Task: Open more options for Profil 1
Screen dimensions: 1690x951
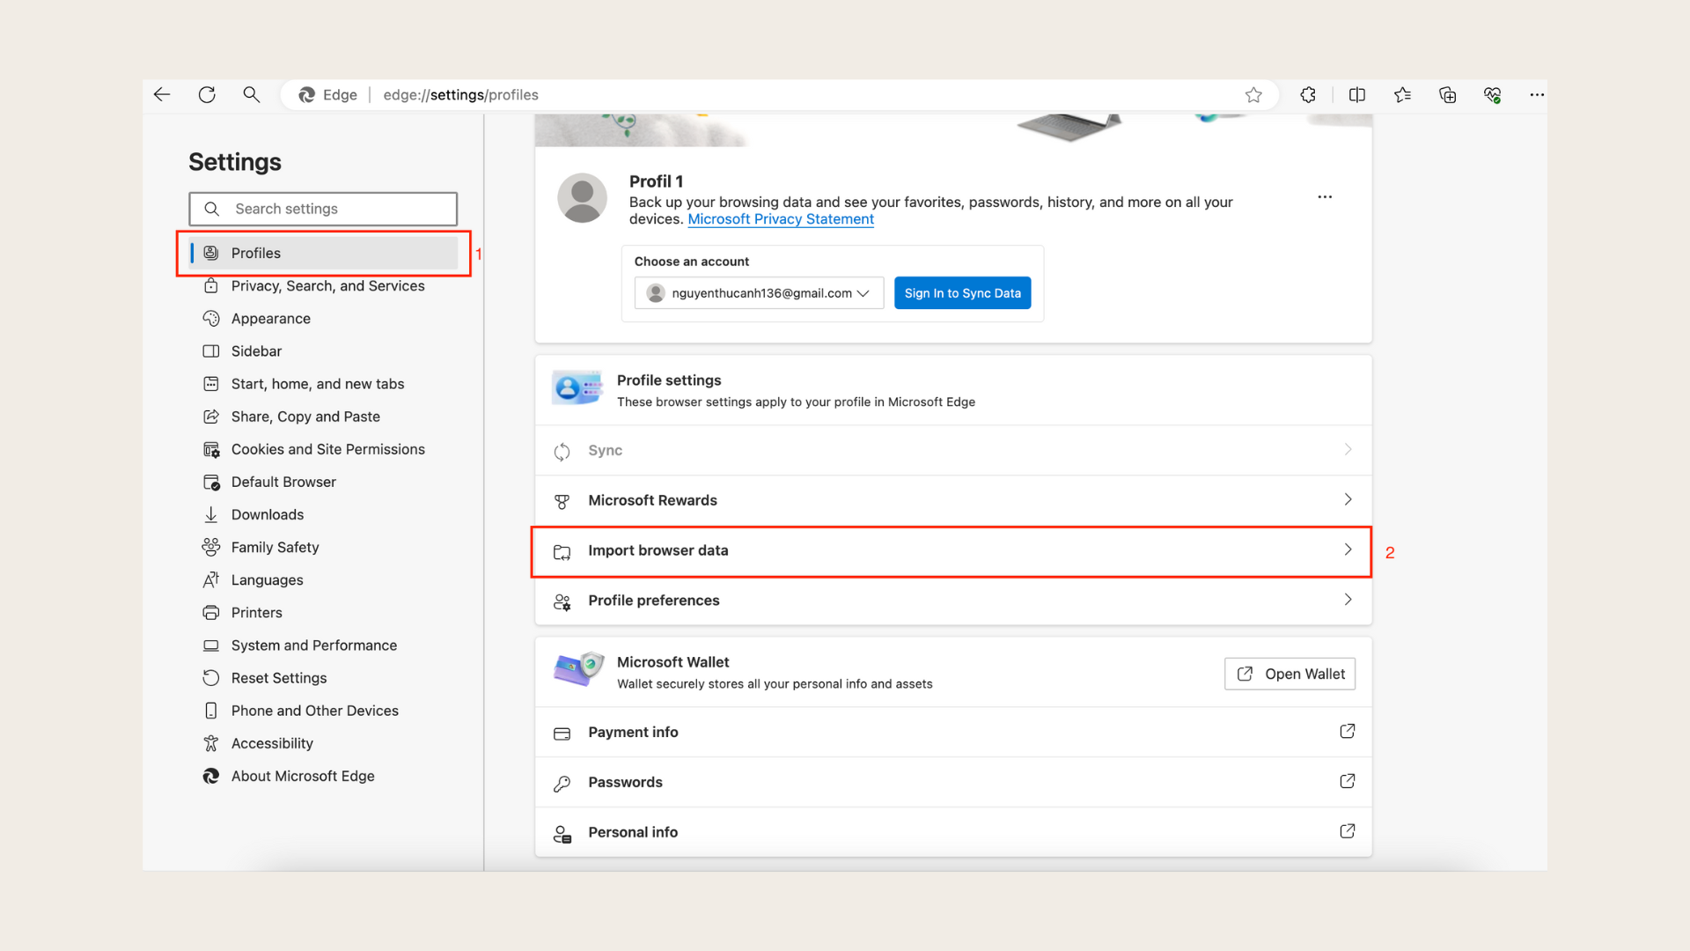Action: pos(1325,197)
